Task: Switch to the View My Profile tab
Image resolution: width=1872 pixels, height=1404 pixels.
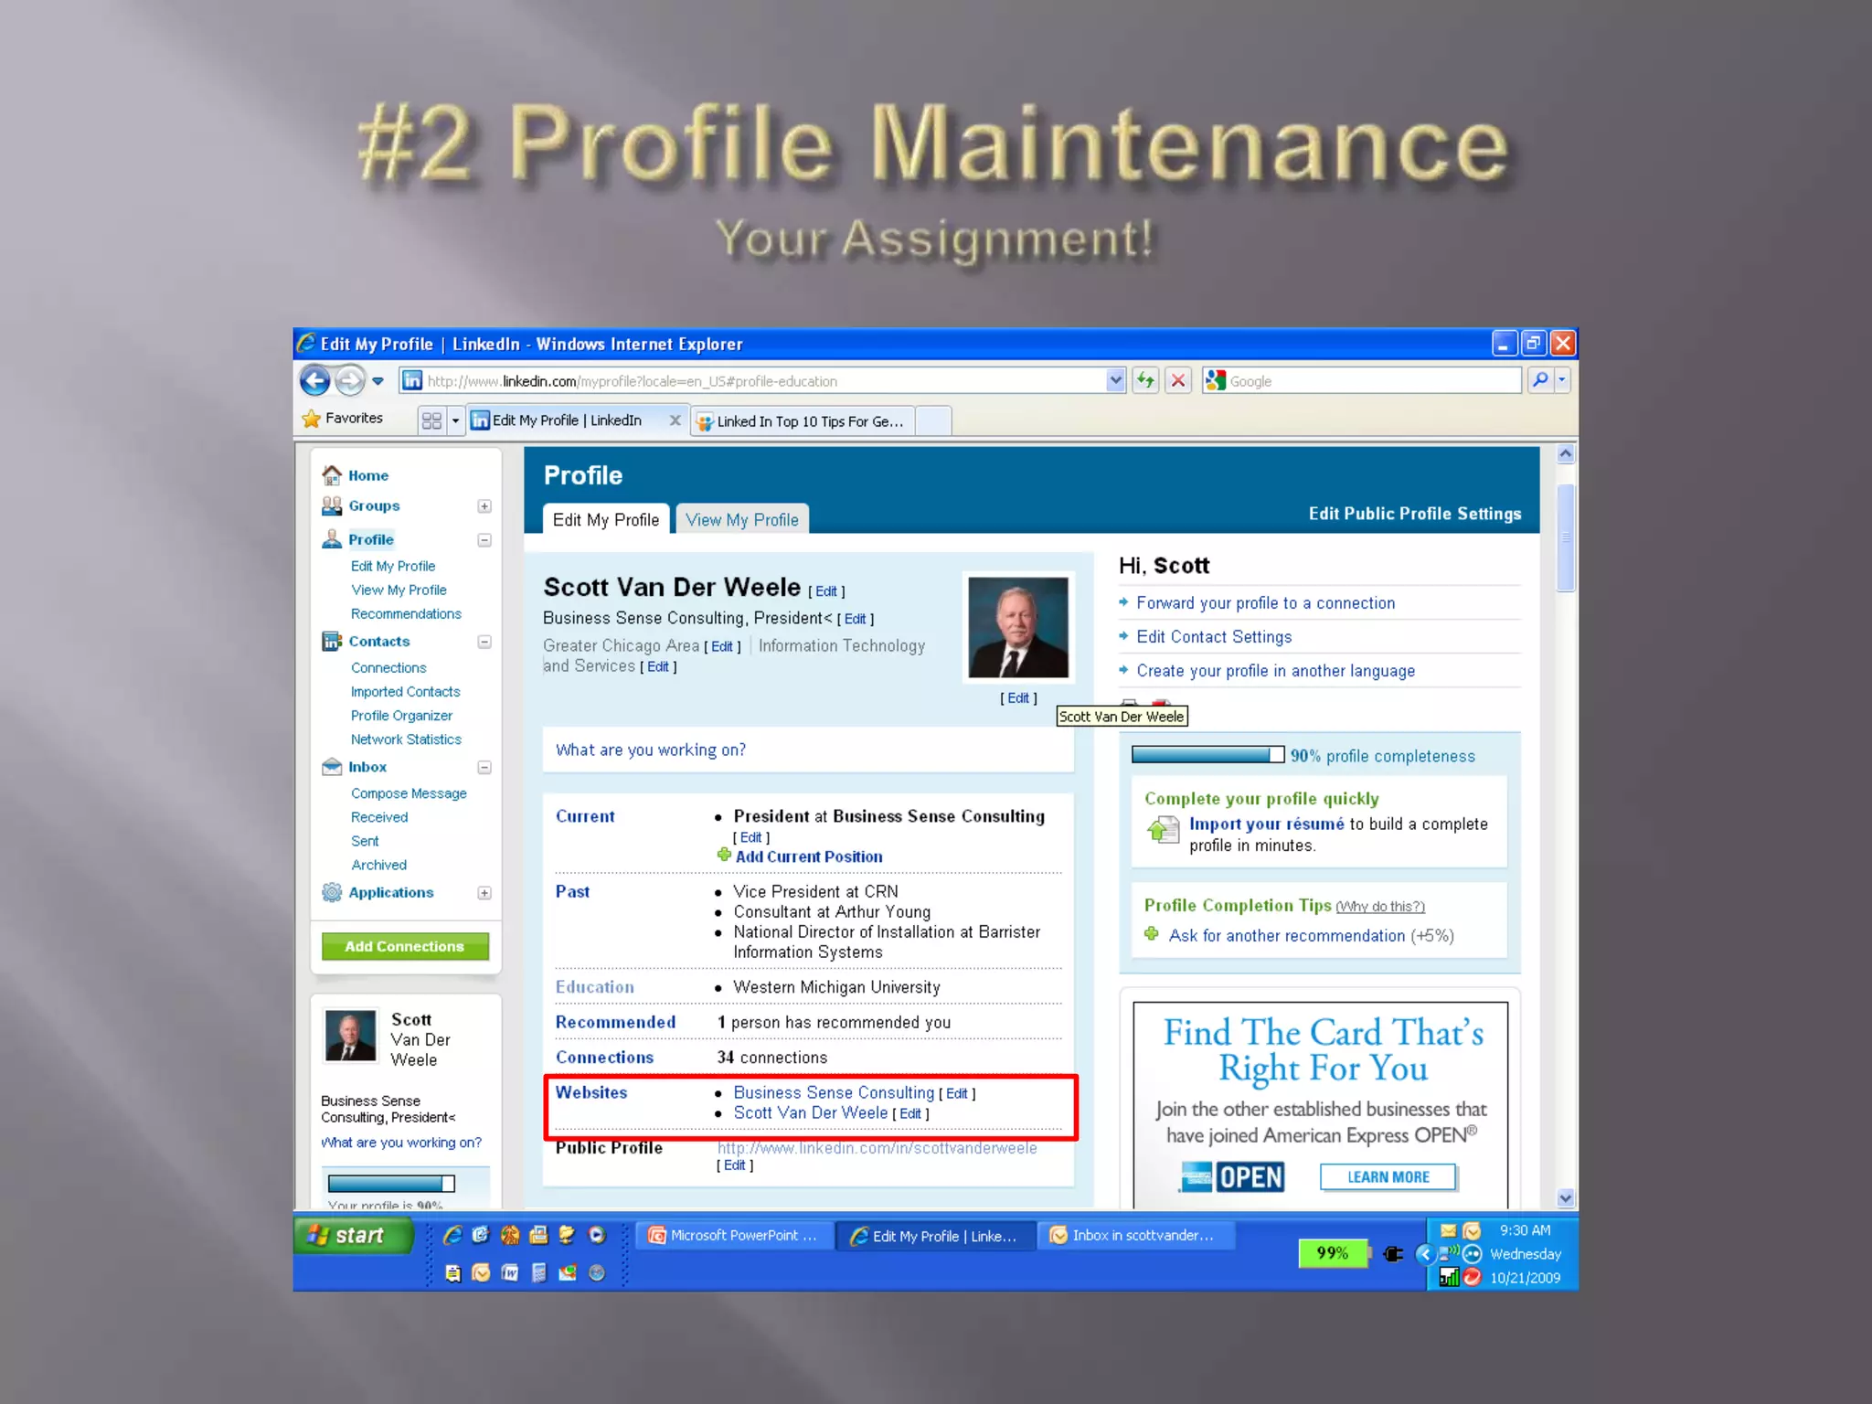Action: pos(741,519)
